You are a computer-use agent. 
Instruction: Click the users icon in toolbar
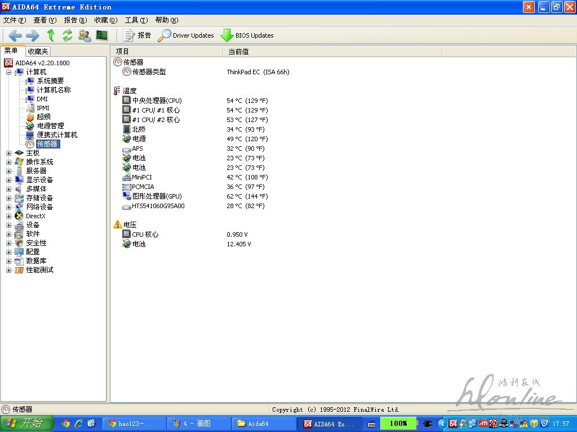[85, 35]
